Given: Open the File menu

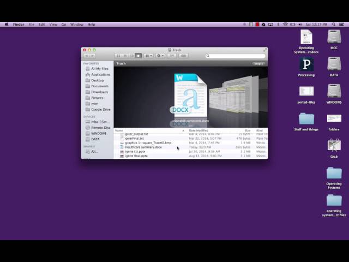Looking at the screenshot, I should tap(32, 25).
